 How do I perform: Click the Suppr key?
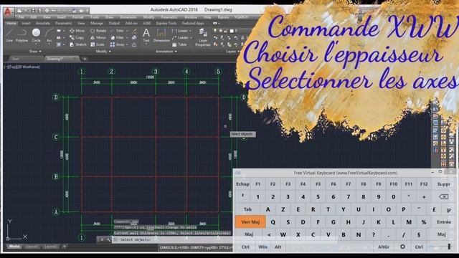(443, 184)
